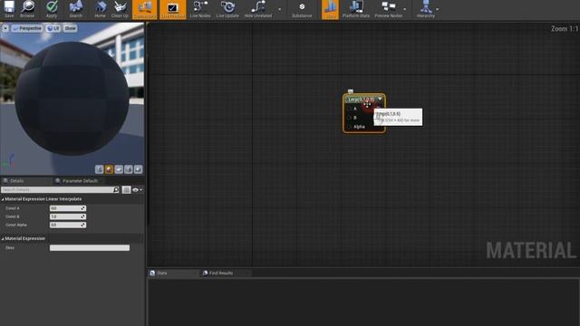The height and width of the screenshot is (326, 580).
Task: Click the Desc text field
Action: 90,247
